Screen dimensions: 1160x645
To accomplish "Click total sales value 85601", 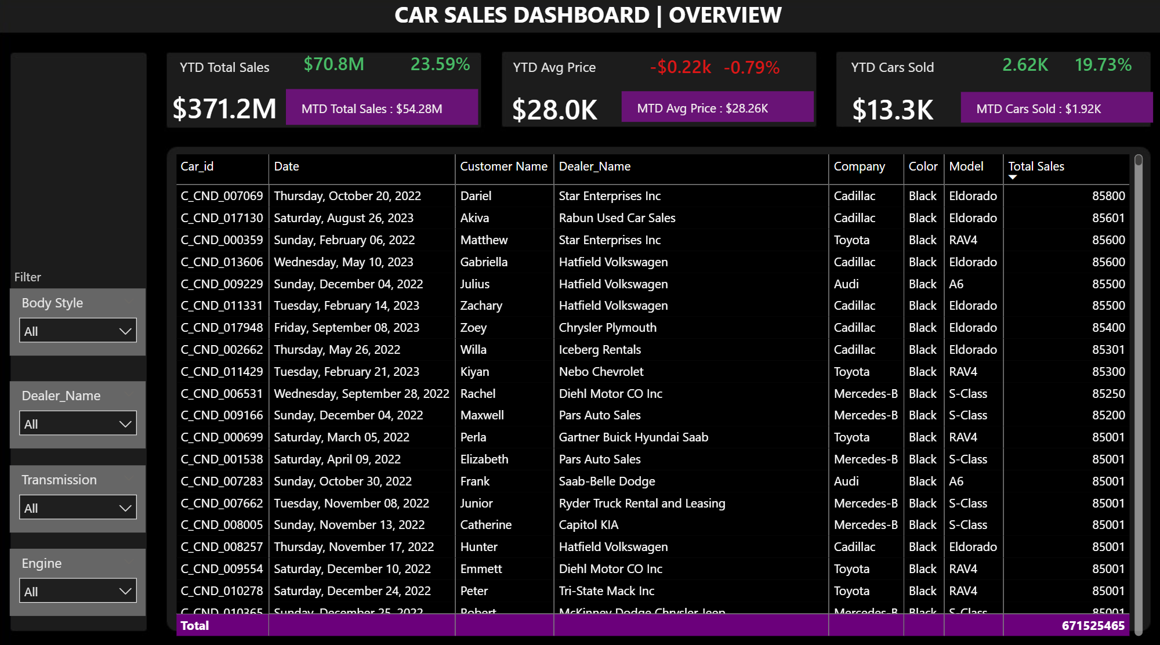I will point(1108,218).
